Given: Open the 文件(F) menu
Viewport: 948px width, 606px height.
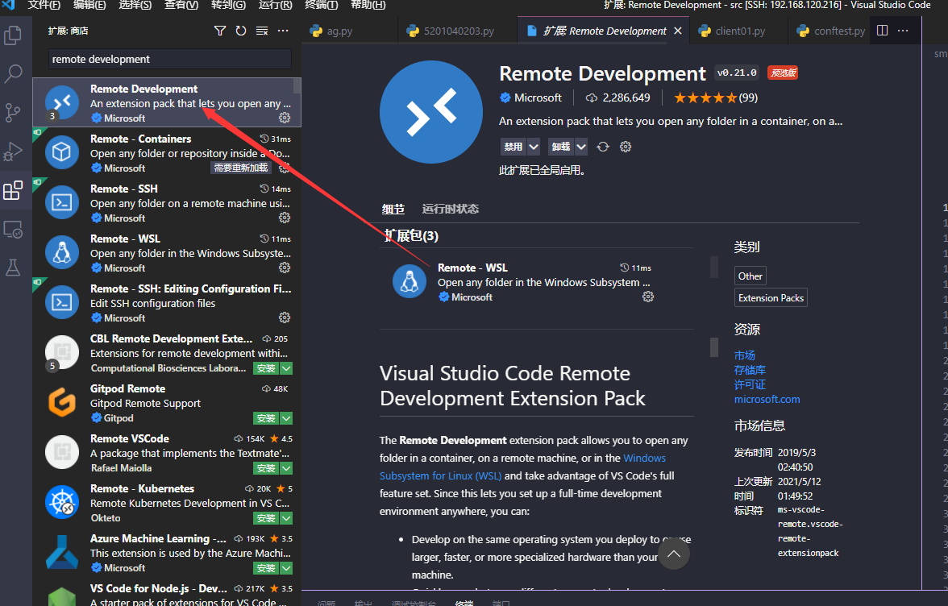Looking at the screenshot, I should pyautogui.click(x=44, y=5).
